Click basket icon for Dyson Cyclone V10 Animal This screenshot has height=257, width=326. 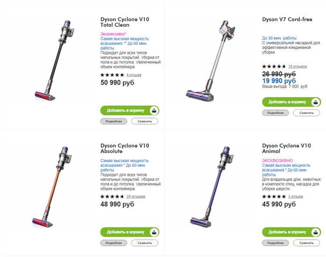[316, 232]
